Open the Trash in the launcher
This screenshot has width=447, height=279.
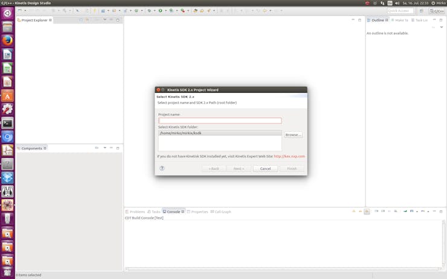pyautogui.click(x=7, y=272)
